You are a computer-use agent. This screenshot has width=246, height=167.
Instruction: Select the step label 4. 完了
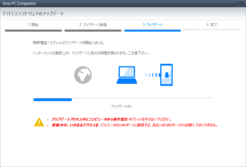(x=212, y=25)
